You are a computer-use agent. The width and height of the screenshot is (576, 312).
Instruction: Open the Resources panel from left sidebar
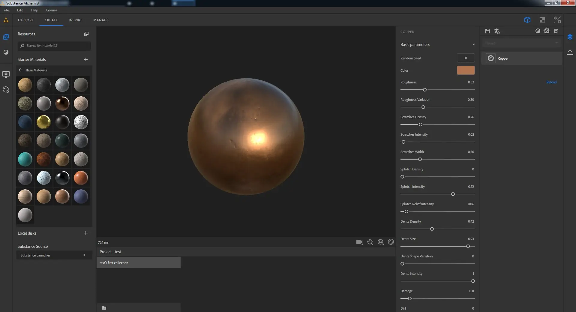click(6, 37)
